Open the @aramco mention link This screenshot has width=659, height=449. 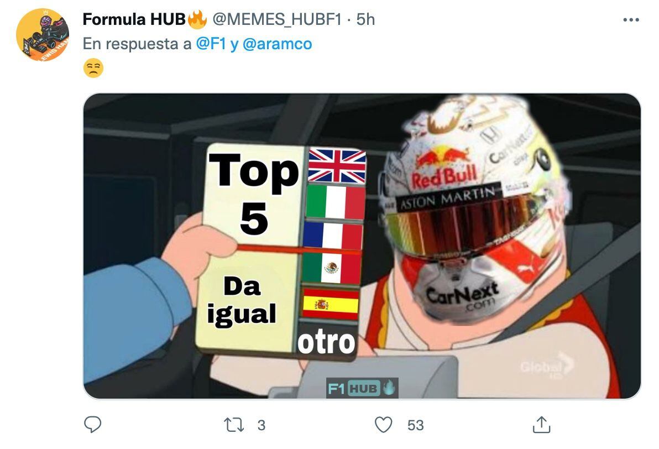[278, 44]
